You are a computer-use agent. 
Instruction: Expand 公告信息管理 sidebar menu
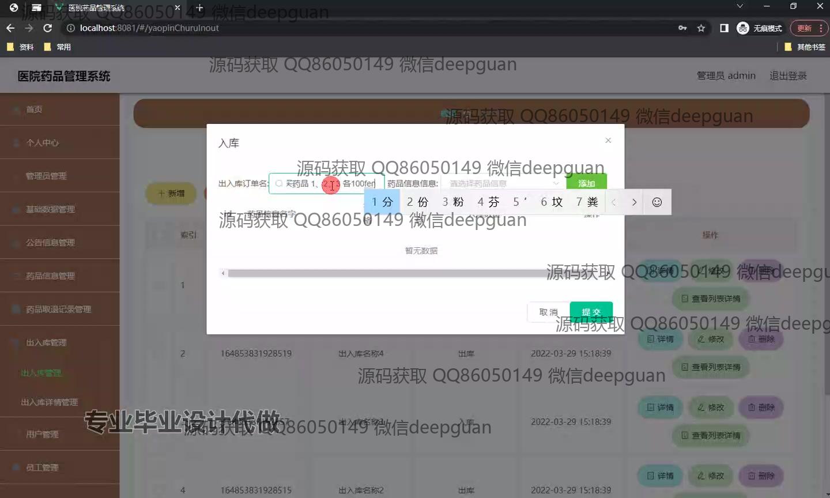click(x=60, y=243)
